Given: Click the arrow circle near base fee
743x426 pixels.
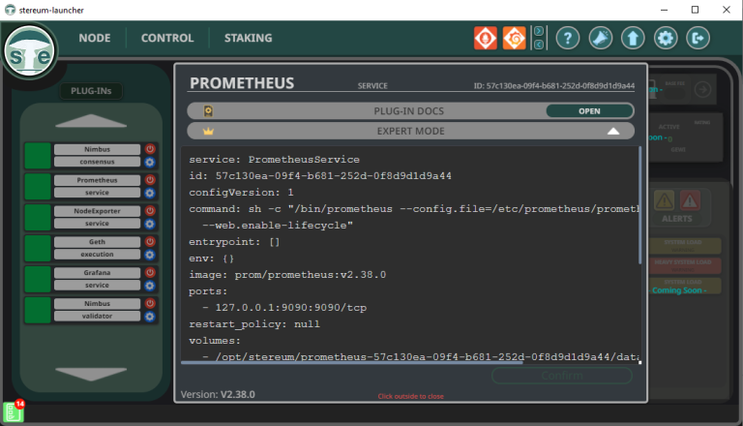Looking at the screenshot, I should coord(702,89).
